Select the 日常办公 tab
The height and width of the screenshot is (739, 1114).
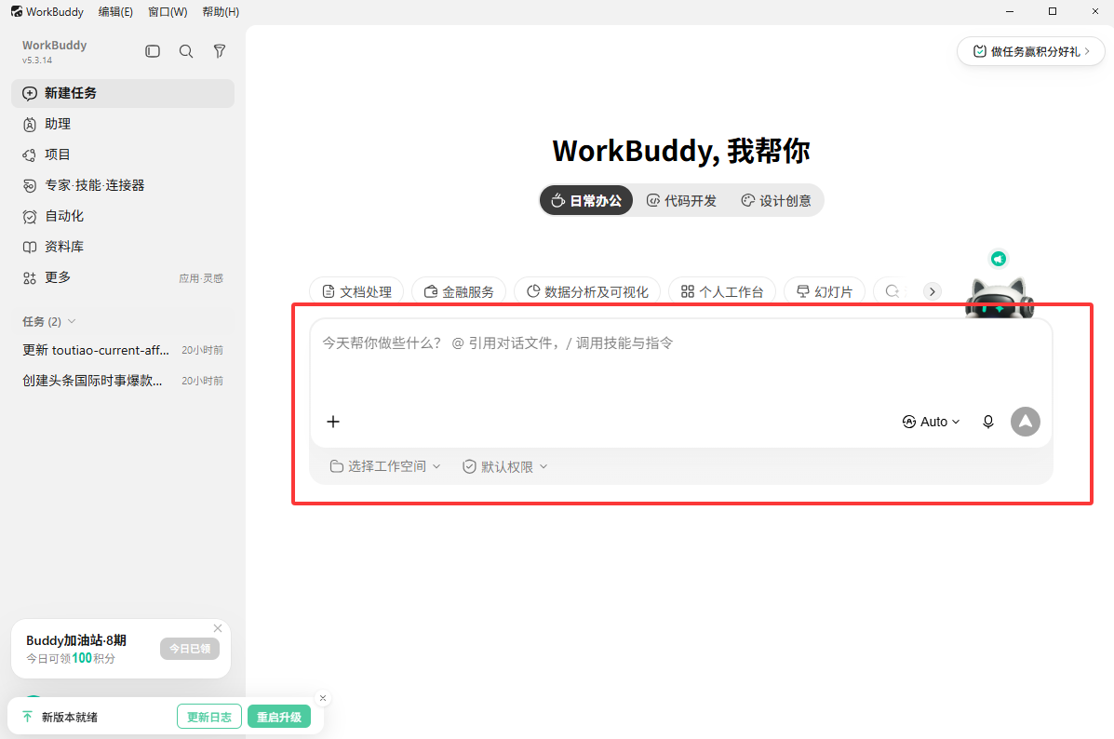click(x=586, y=200)
